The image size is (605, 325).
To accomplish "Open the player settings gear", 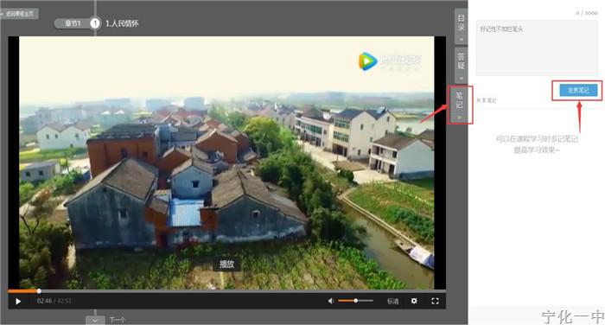I will click(414, 301).
